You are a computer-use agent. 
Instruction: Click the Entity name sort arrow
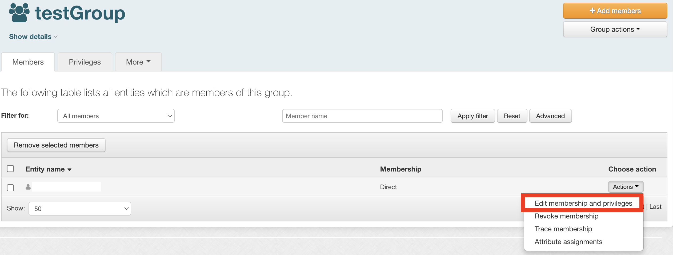tap(70, 170)
